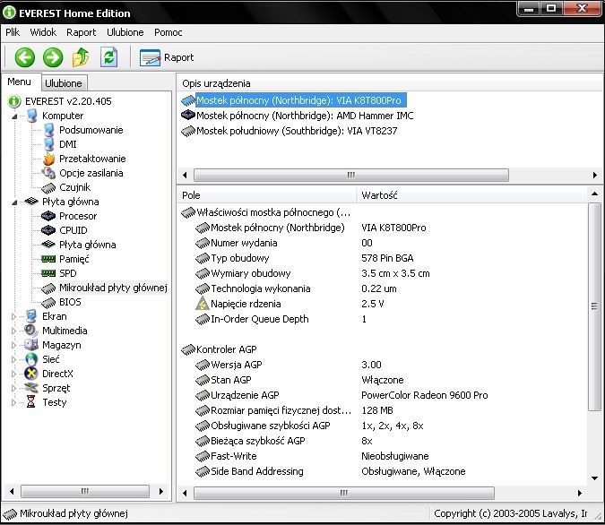This screenshot has width=605, height=525.
Task: Click the Pole column header
Action: click(x=267, y=195)
